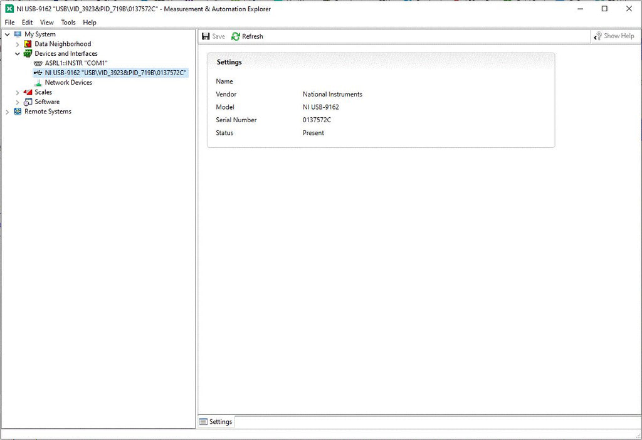Select ASRL1::INSTR "COM1" device
The height and width of the screenshot is (440, 642).
pos(76,63)
